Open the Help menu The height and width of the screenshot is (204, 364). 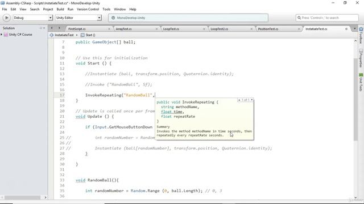click(x=133, y=9)
